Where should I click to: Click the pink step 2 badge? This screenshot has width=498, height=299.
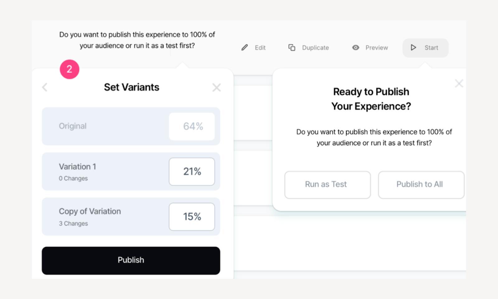click(69, 69)
